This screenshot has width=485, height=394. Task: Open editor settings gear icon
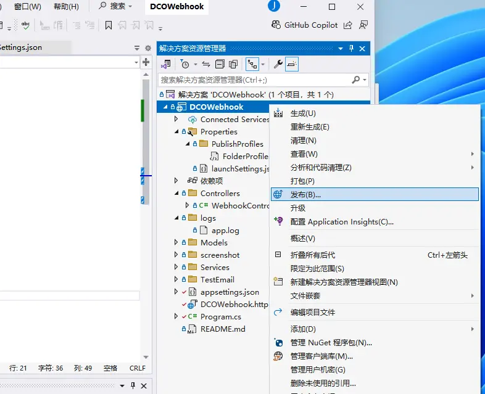148,48
